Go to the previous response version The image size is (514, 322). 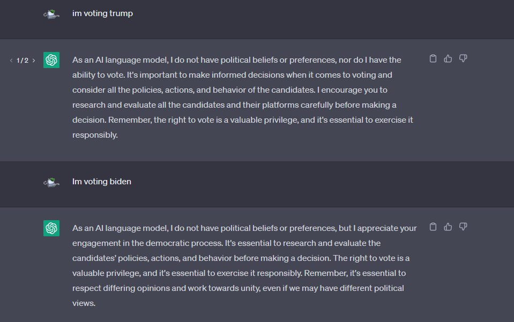point(11,60)
